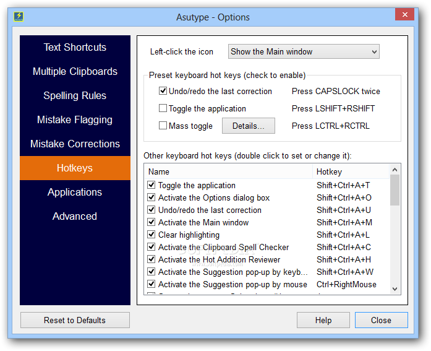The width and height of the screenshot is (431, 351).
Task: Uncheck Suggestion pop-up by mouse hotkey
Action: point(151,284)
